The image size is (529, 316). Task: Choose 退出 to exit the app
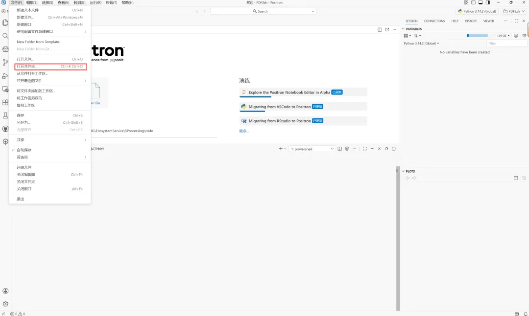click(49, 199)
